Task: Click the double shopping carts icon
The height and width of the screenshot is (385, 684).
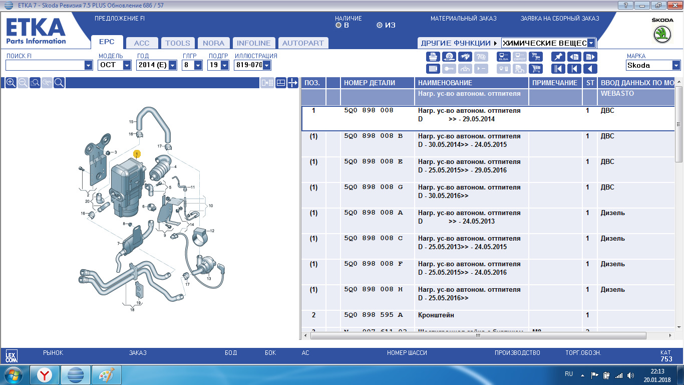Action: 536,57
